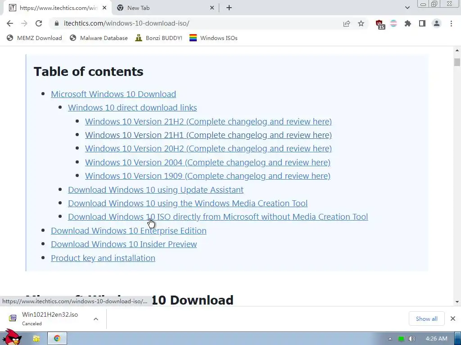Click the vertical scrollbar thumb
This screenshot has height=345, width=461.
(457, 62)
